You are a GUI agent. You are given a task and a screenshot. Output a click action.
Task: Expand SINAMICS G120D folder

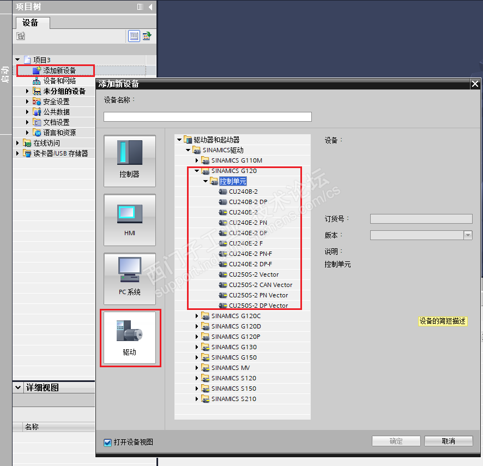(x=197, y=326)
